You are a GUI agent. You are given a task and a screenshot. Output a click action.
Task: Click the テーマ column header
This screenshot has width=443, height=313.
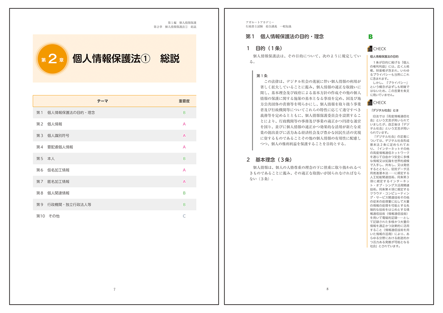[x=102, y=101]
